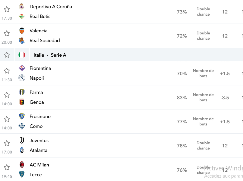Click the AC Milan club crest
The image size is (243, 181).
tap(22, 165)
